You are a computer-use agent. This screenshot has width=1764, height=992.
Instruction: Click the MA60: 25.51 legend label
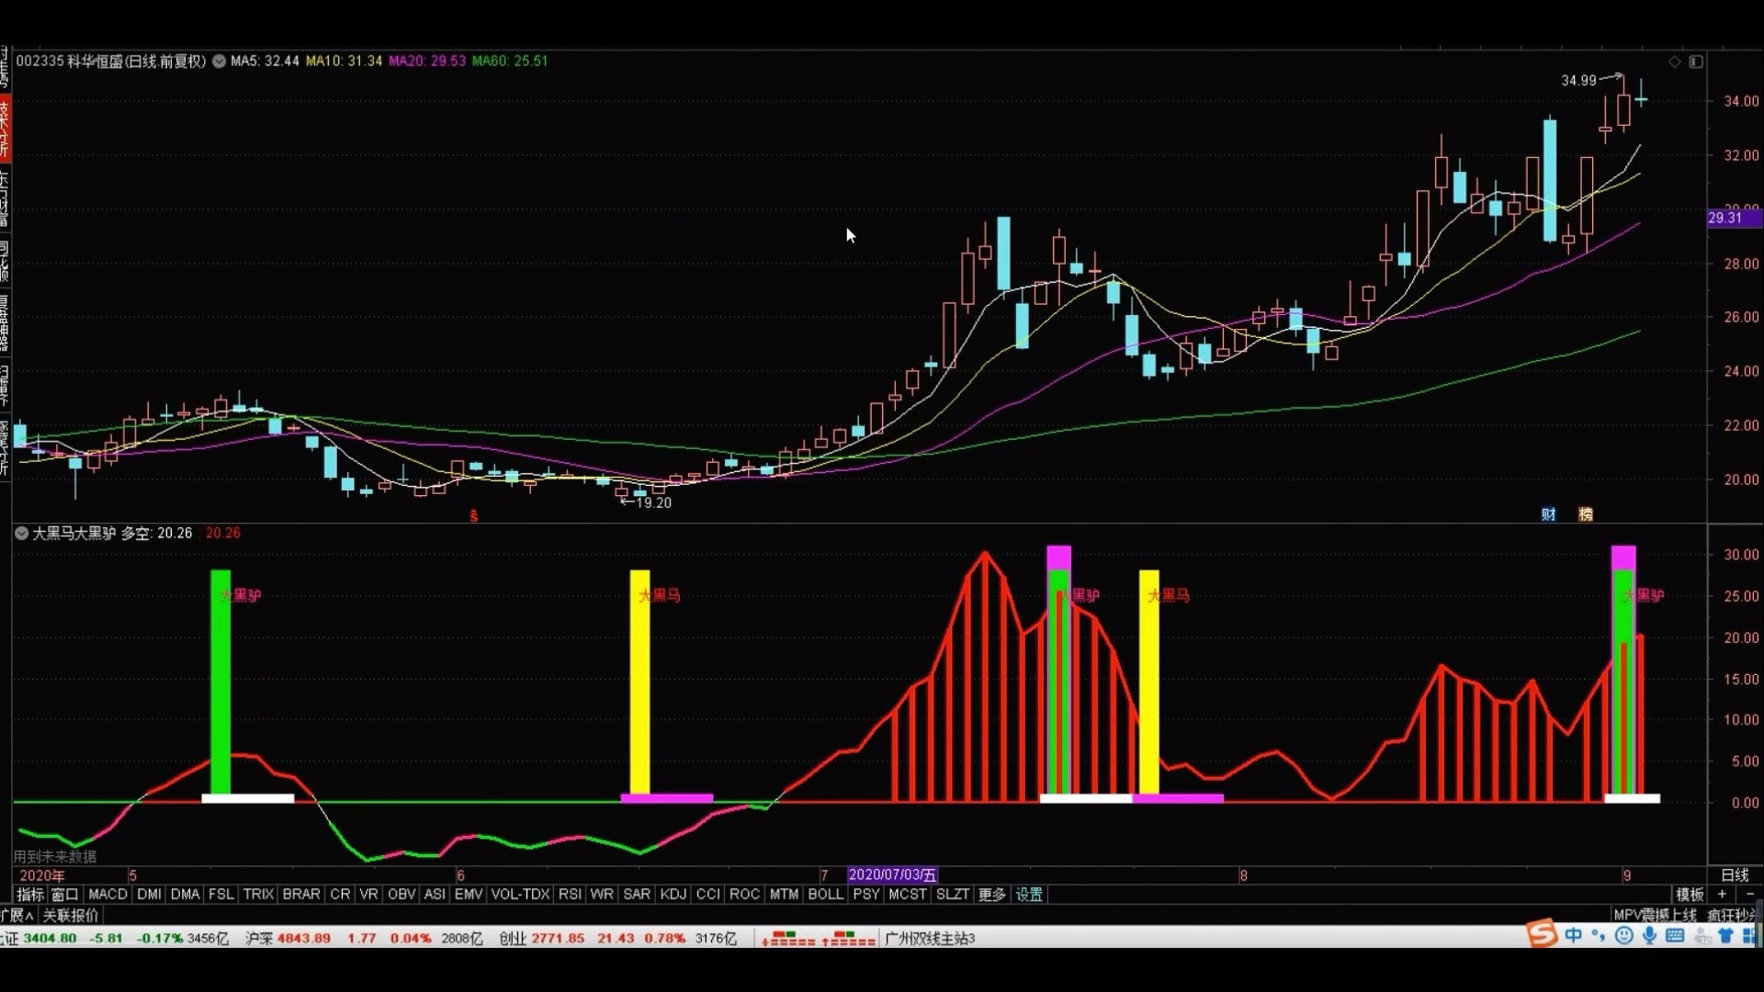coord(510,62)
